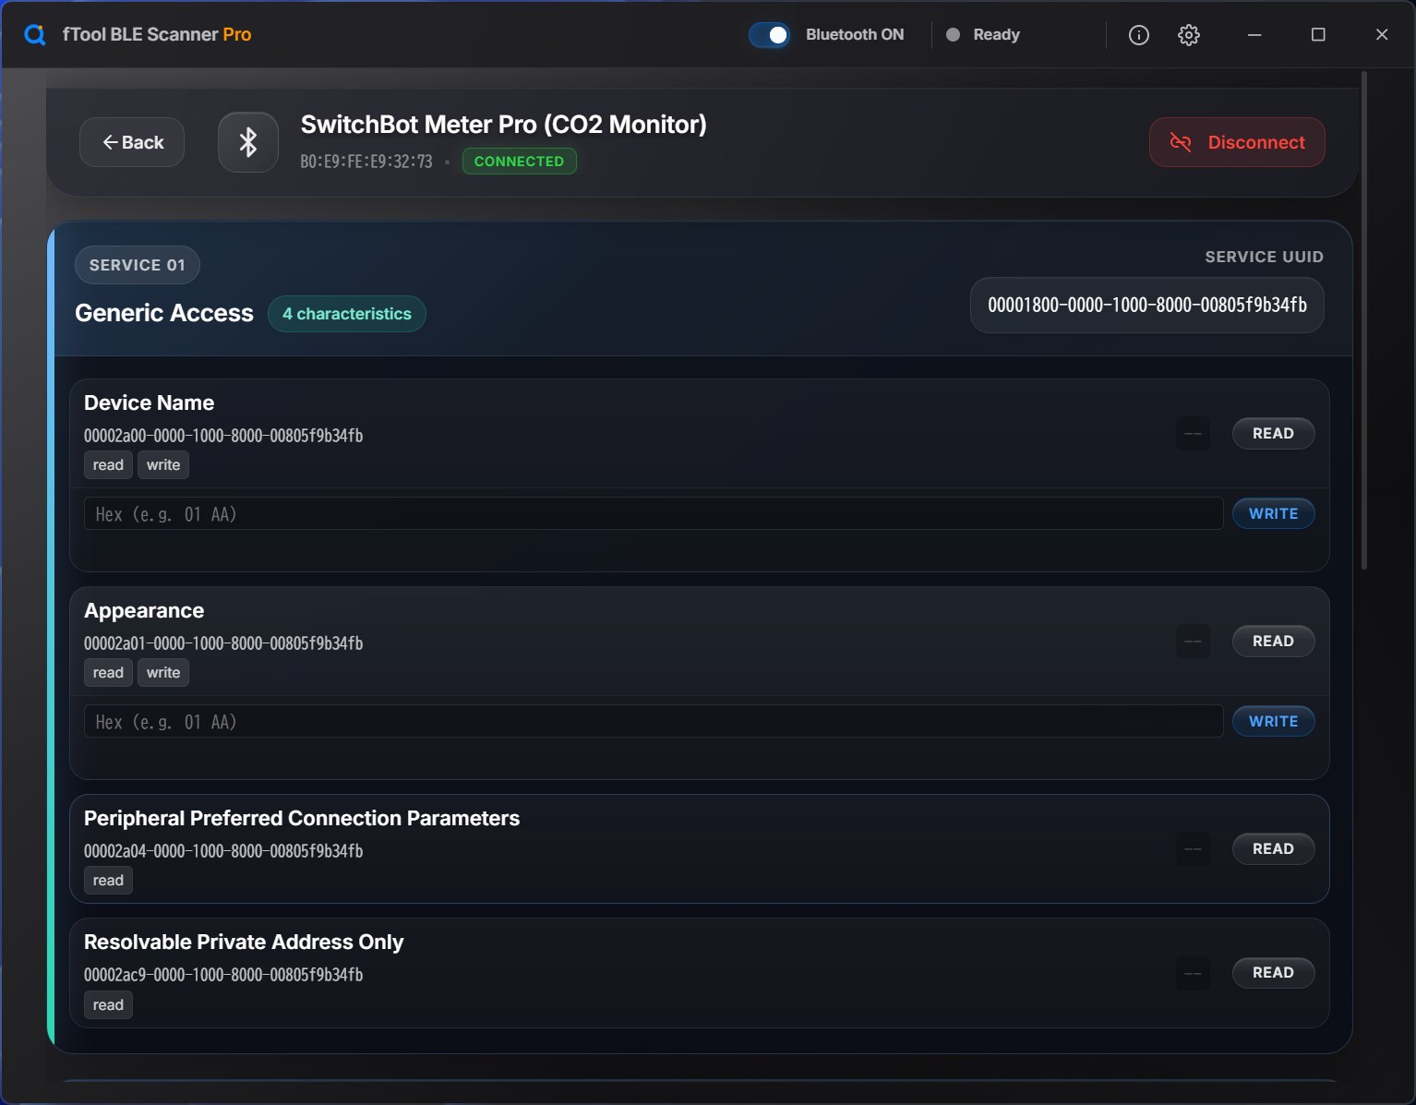Click the vertical scrollbar thumb
The image size is (1416, 1105).
pyautogui.click(x=1364, y=320)
